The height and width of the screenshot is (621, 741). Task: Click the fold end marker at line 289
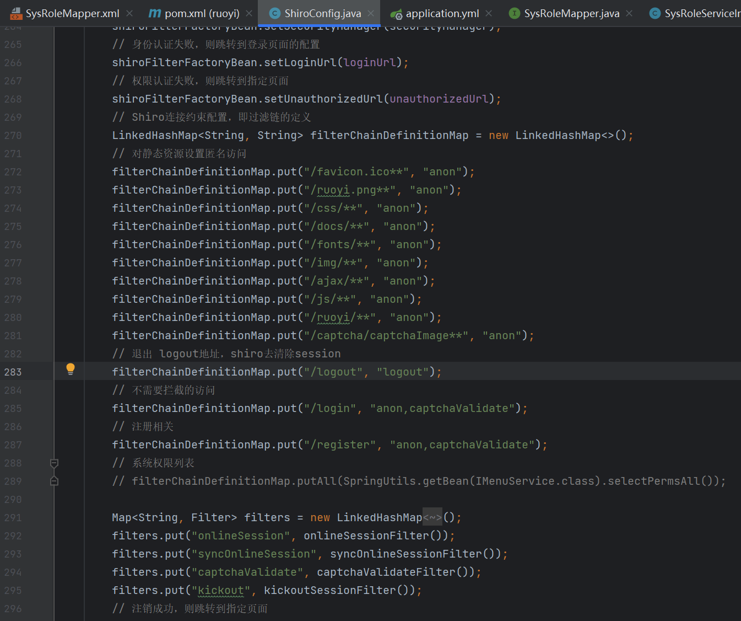(54, 481)
